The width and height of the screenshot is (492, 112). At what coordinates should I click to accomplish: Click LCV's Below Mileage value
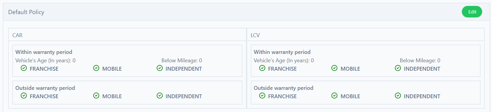tap(439, 60)
